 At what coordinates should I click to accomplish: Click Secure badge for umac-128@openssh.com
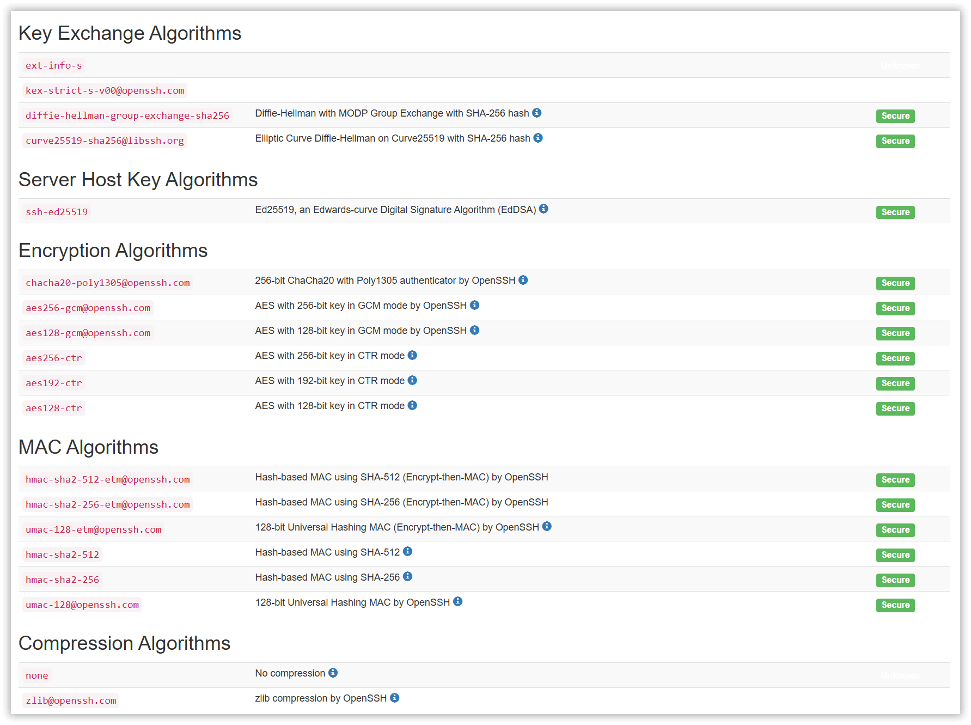pyautogui.click(x=895, y=605)
